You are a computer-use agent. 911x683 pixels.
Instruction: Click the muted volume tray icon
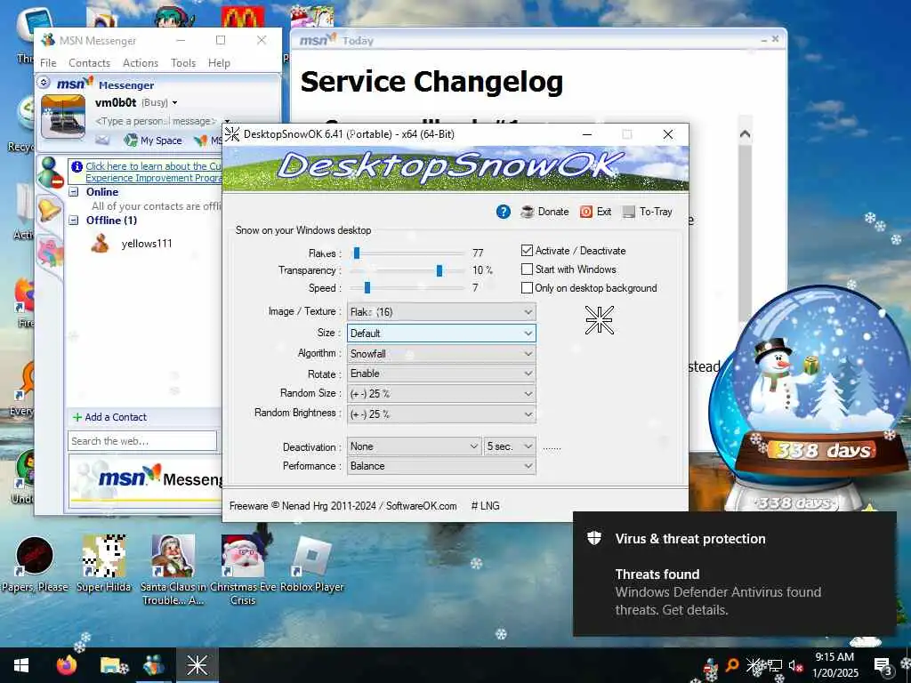(x=795, y=665)
